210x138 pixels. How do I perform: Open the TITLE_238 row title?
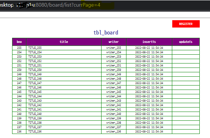click(35, 123)
